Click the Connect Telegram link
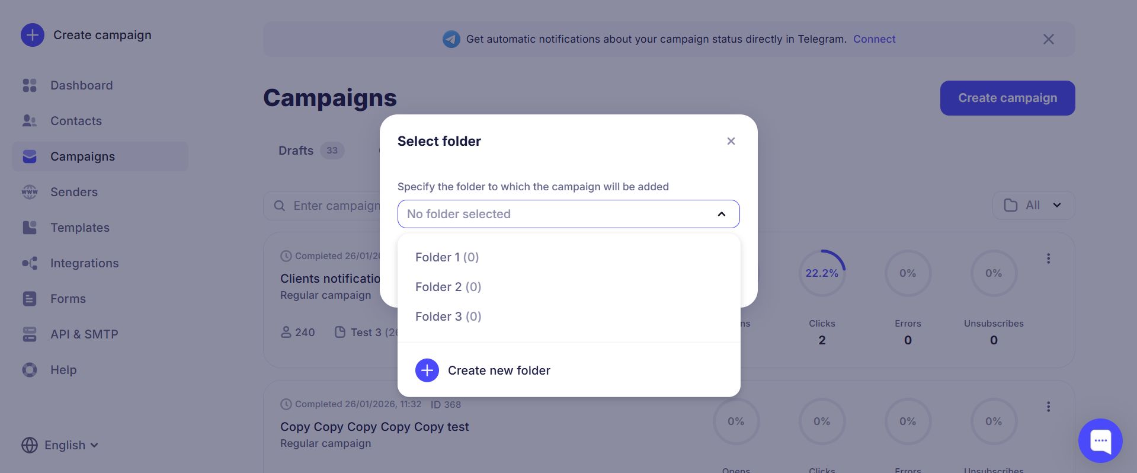Screen dimensions: 1137x473 tap(874, 39)
